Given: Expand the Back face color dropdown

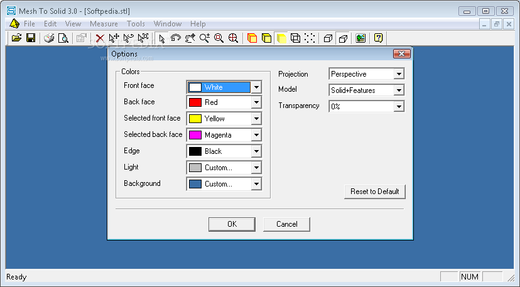Looking at the screenshot, I should coord(256,102).
